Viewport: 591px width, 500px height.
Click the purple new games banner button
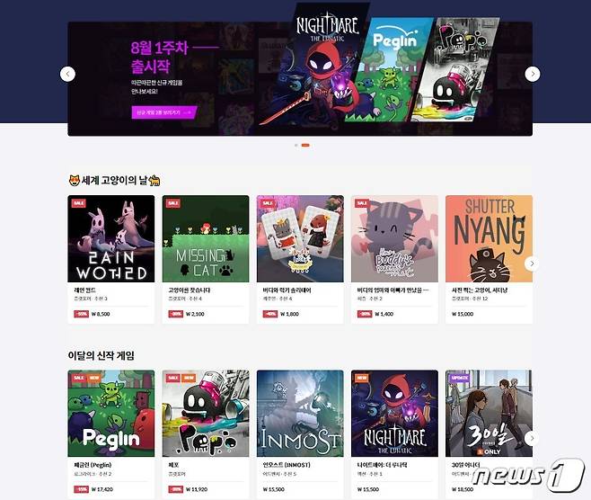pyautogui.click(x=164, y=112)
